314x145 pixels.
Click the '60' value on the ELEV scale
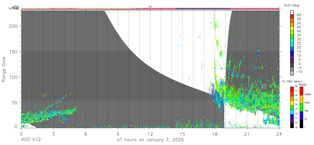[x=299, y=15]
